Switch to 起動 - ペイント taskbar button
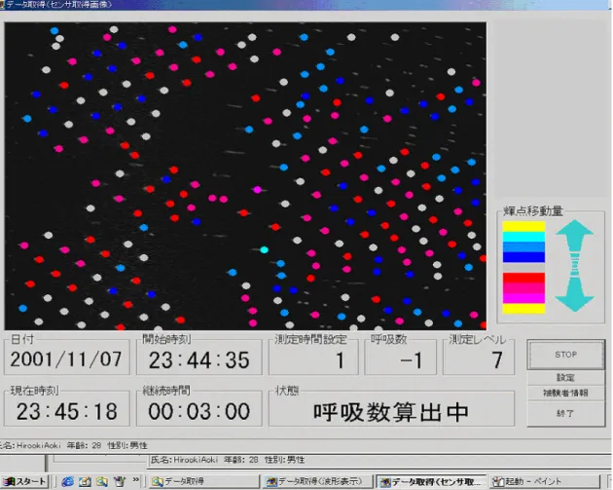Screen dimensions: 613x490 pos(545,481)
